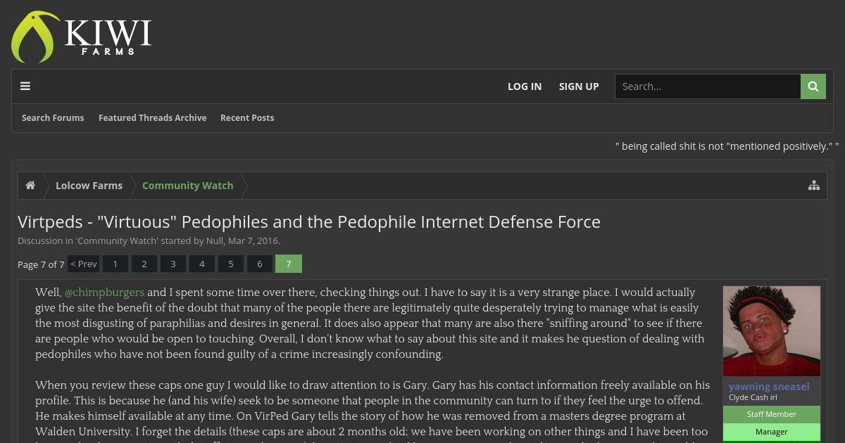Image resolution: width=845 pixels, height=443 pixels.
Task: Go to forum home via house icon
Action: (30, 186)
